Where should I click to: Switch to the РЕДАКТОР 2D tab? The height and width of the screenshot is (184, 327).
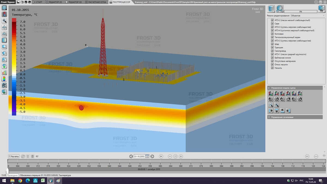coord(54,2)
